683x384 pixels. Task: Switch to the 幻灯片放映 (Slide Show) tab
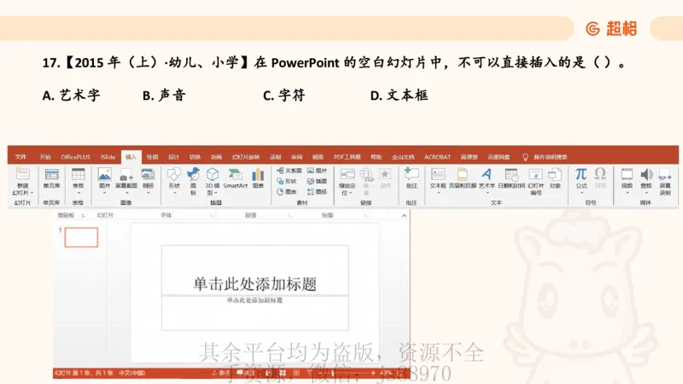pyautogui.click(x=246, y=157)
